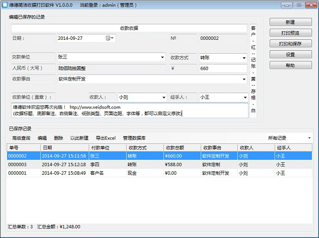
Task: Click the amount field showing 660
Action: point(223,68)
